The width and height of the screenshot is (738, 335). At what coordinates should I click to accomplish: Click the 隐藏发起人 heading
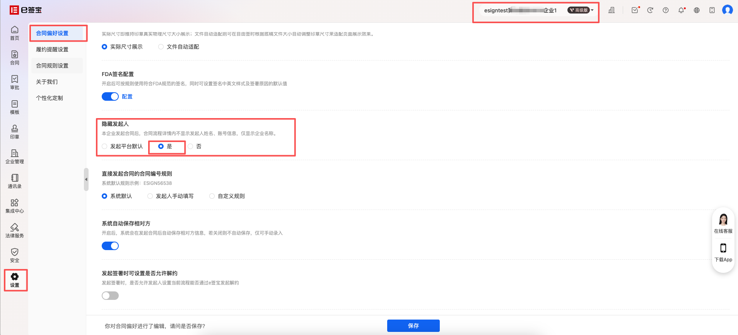[x=115, y=124]
